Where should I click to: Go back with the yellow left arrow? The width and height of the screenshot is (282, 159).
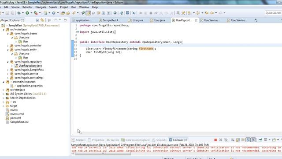[x=212, y=13]
